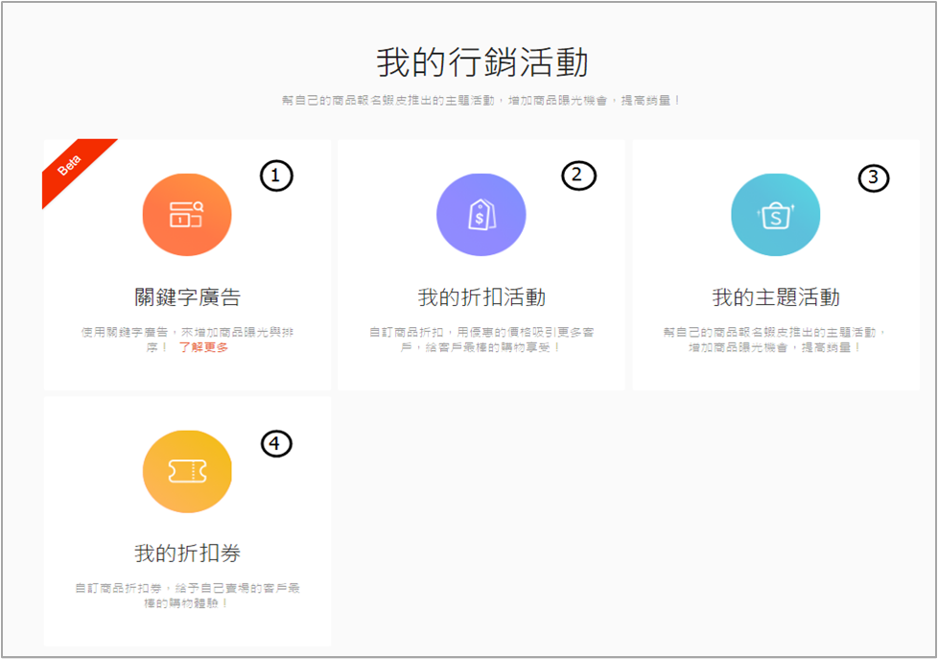This screenshot has width=938, height=659.
Task: Click the 關鍵字廣告 title text
Action: [x=187, y=295]
